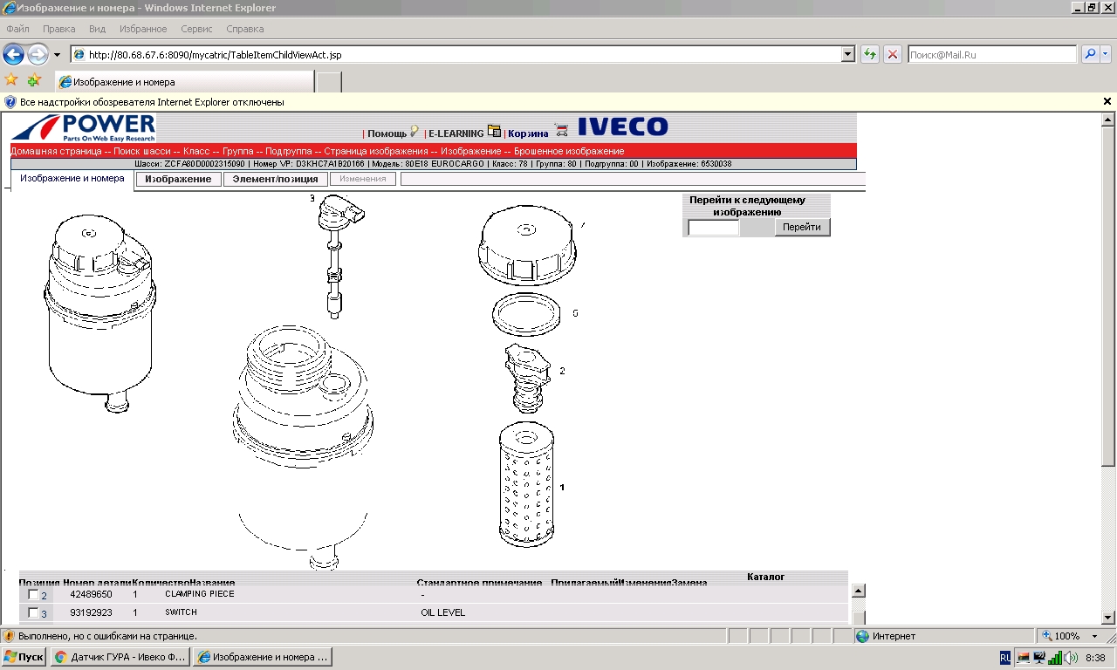
Task: Open the zoom level 100% dropdown arrow
Action: (x=1095, y=636)
